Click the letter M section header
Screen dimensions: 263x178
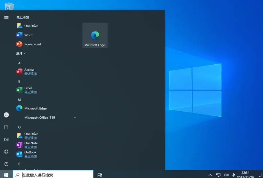[19, 100]
